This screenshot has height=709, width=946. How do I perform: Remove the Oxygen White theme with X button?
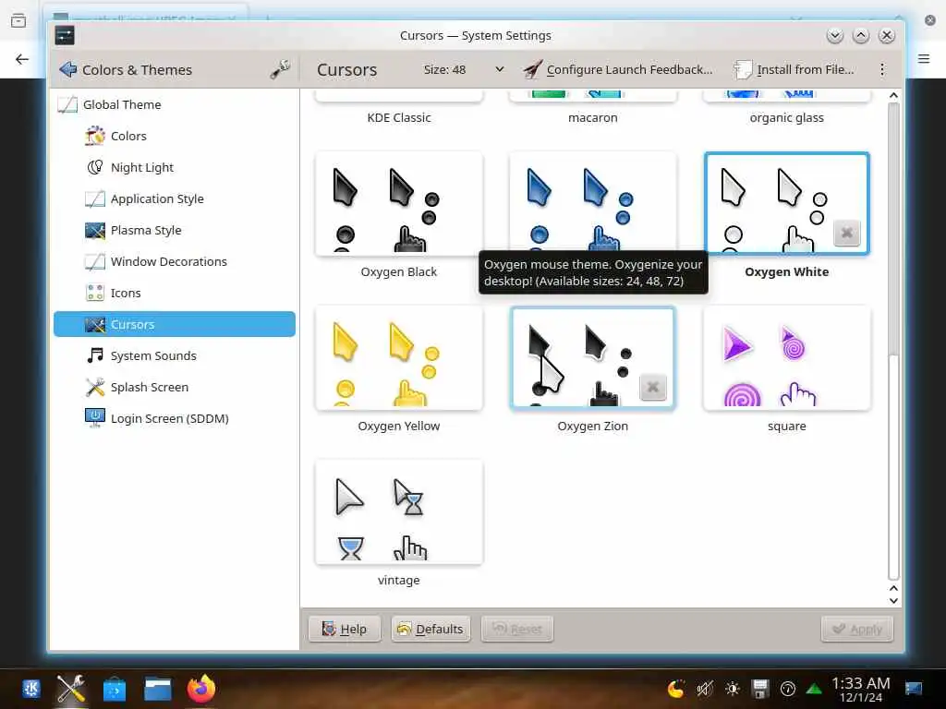click(x=846, y=233)
